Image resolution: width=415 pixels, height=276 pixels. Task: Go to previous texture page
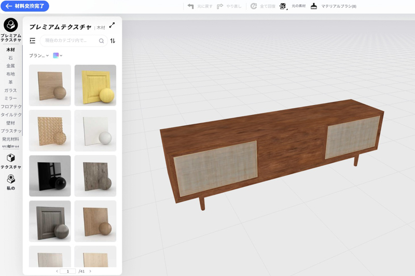pos(57,271)
